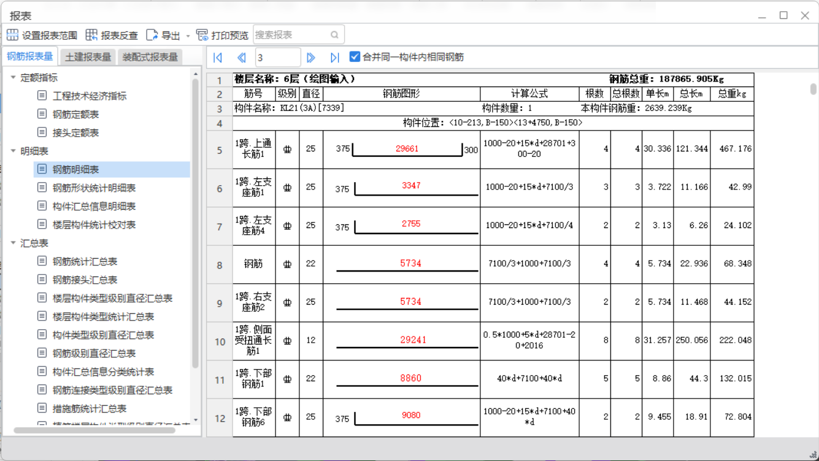Click the tree panel horizontal scrollbar
This screenshot has width=819, height=461.
[x=94, y=430]
